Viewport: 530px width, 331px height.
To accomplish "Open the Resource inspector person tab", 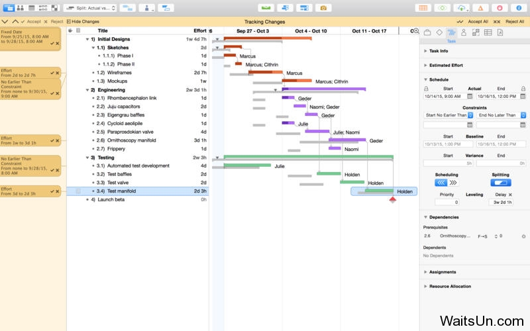I will (464, 32).
